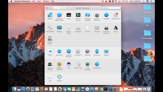Open Parental Controls preferences
Screen dimensions: 163x92
[x=59, y=66]
